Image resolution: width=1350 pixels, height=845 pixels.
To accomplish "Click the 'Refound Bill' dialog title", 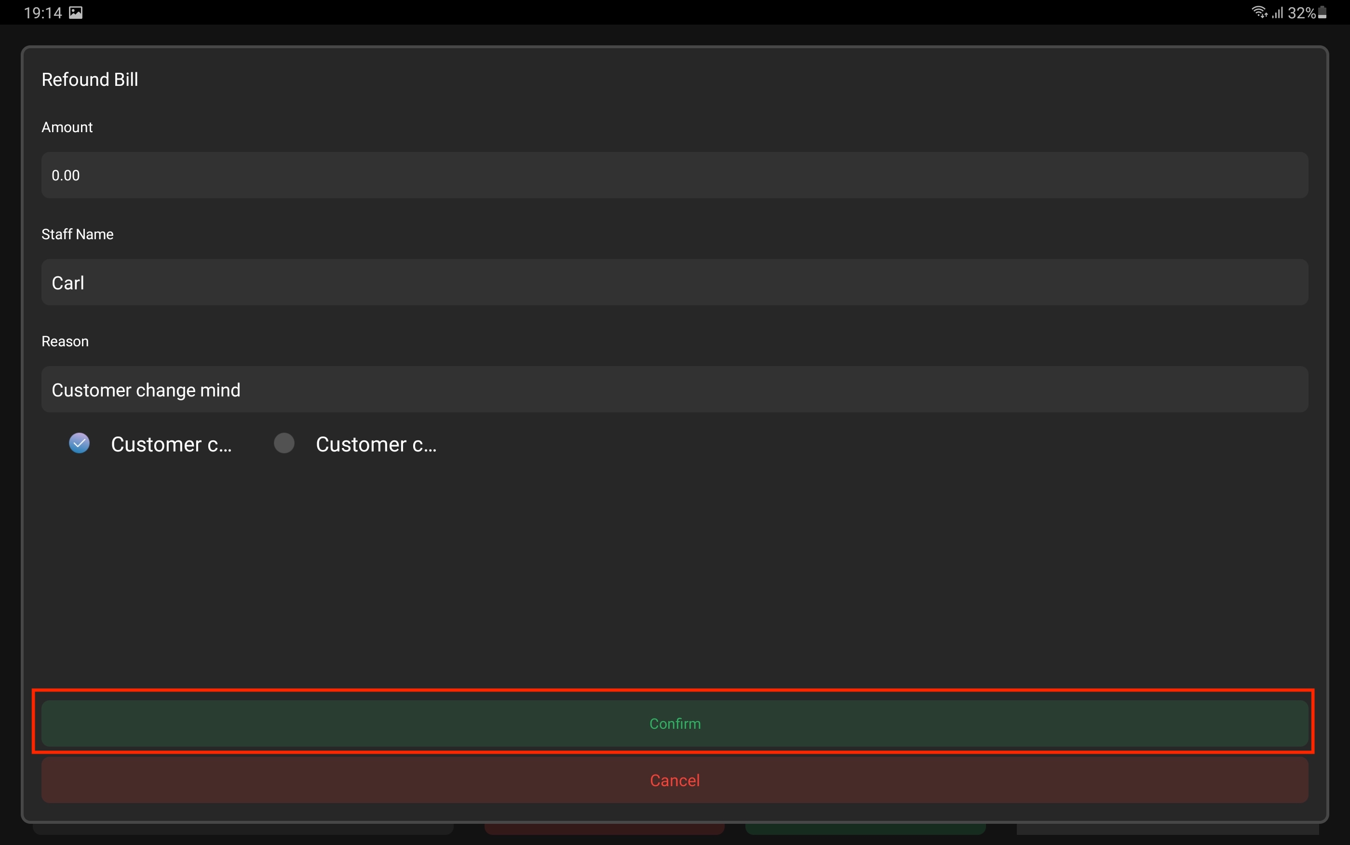I will click(x=90, y=80).
